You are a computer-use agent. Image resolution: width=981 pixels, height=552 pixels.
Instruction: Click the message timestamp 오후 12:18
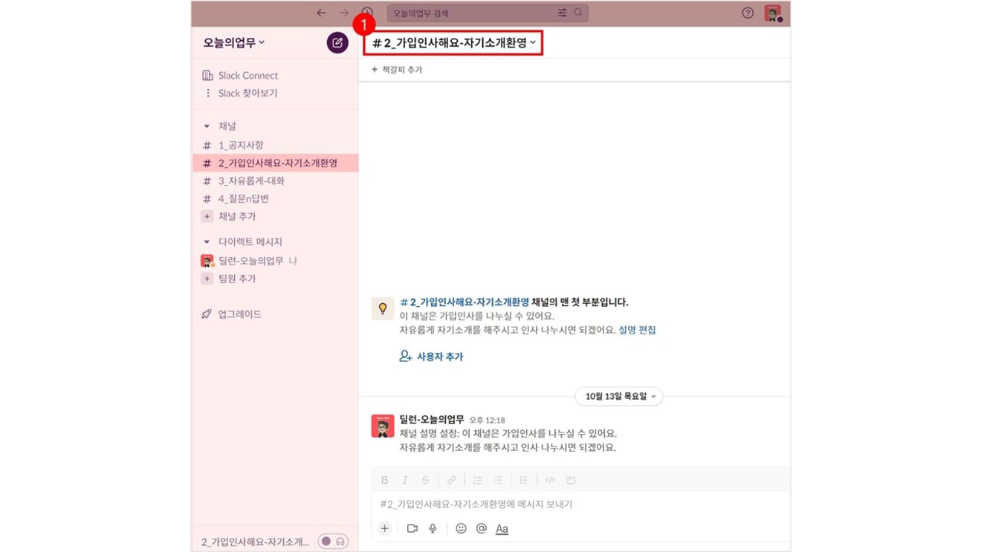(488, 421)
